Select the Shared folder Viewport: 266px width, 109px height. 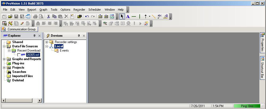click(18, 42)
